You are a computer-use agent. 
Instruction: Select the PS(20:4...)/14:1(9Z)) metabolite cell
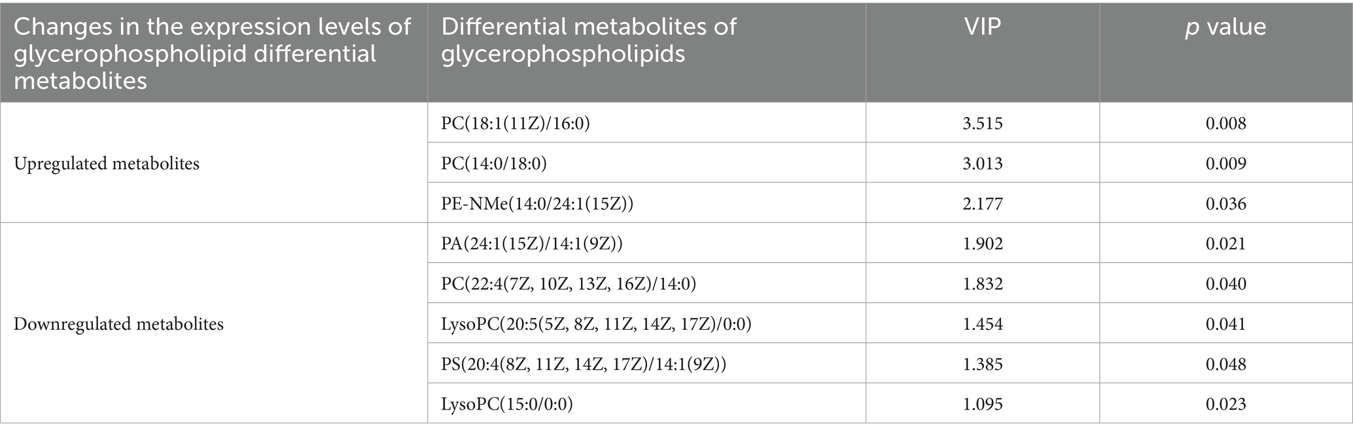(584, 364)
